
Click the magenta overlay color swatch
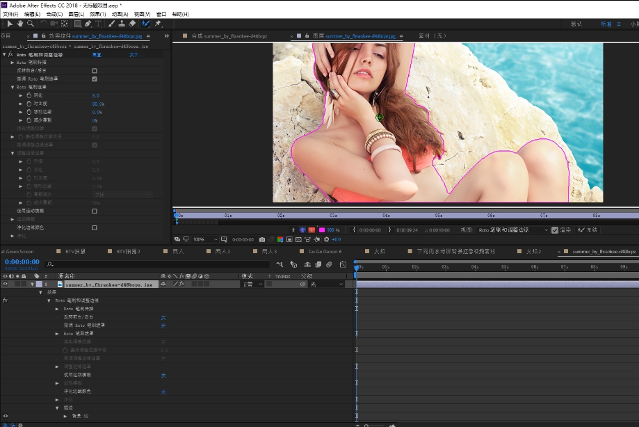click(x=322, y=230)
